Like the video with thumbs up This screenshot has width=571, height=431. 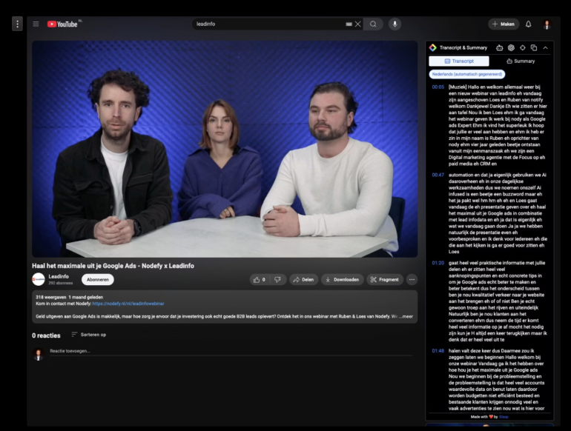coord(260,280)
